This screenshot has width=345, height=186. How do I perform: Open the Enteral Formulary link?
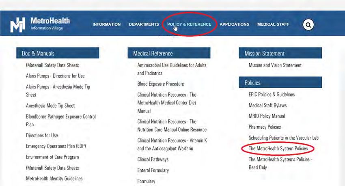pos(153,171)
